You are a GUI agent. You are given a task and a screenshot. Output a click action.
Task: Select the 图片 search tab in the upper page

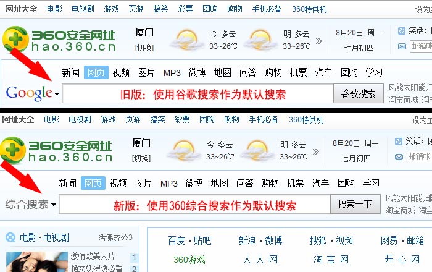pos(146,72)
